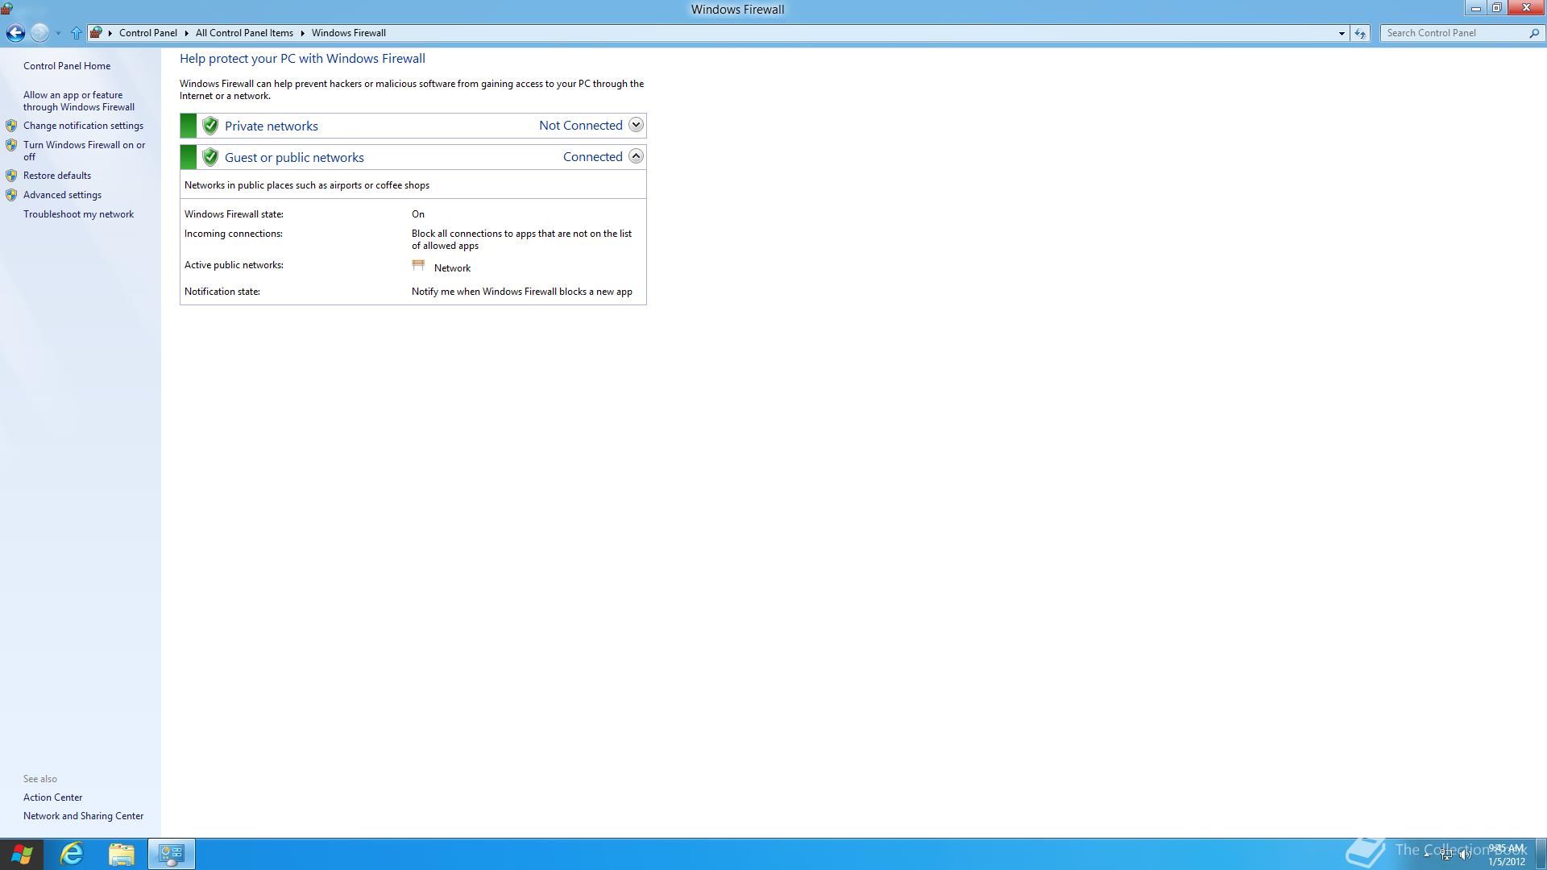Image resolution: width=1547 pixels, height=870 pixels.
Task: Open the recent pages dropdown arrow
Action: coord(58,34)
